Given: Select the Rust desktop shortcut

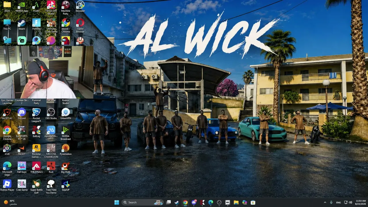Looking at the screenshot, I should (51, 168).
